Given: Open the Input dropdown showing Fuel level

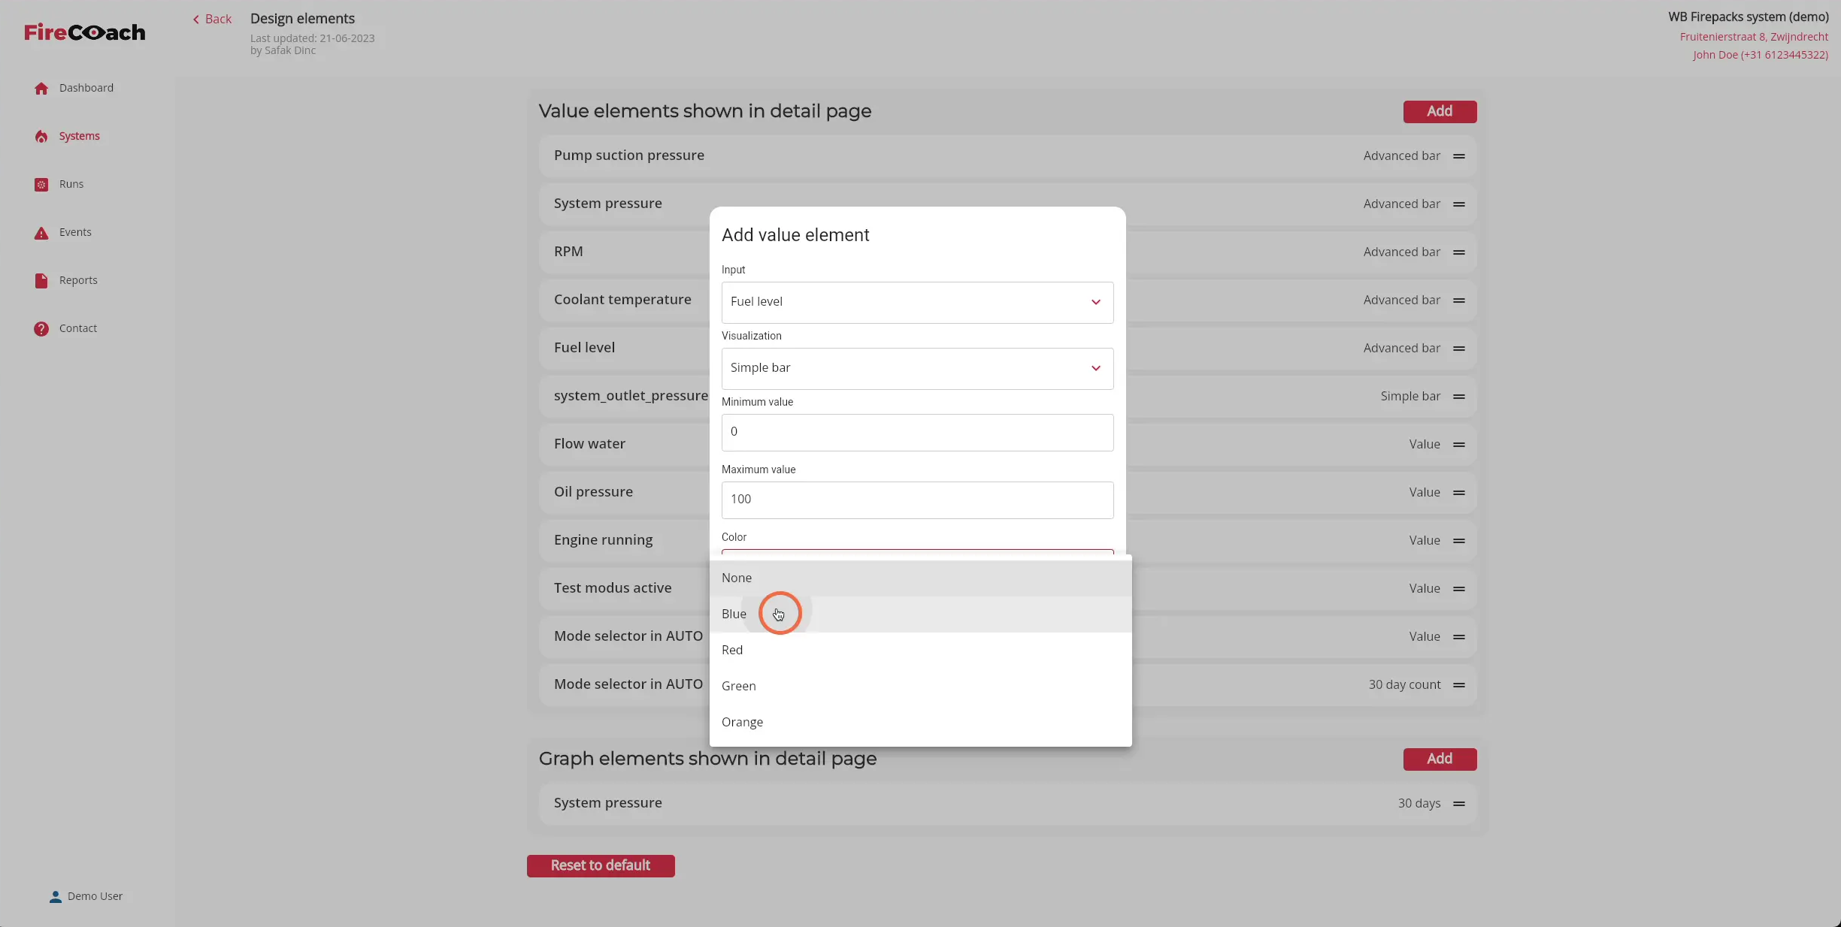Looking at the screenshot, I should click(917, 302).
